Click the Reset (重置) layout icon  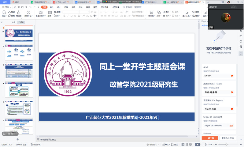55,12
